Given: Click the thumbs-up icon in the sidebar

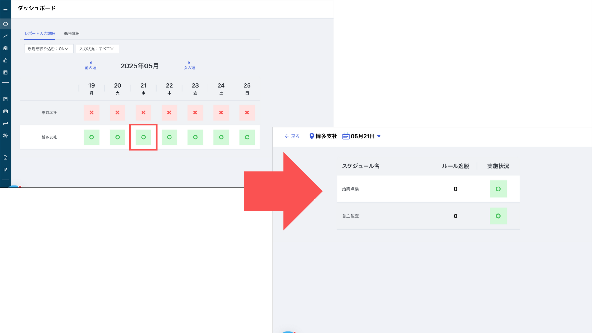Looking at the screenshot, I should click(x=6, y=60).
